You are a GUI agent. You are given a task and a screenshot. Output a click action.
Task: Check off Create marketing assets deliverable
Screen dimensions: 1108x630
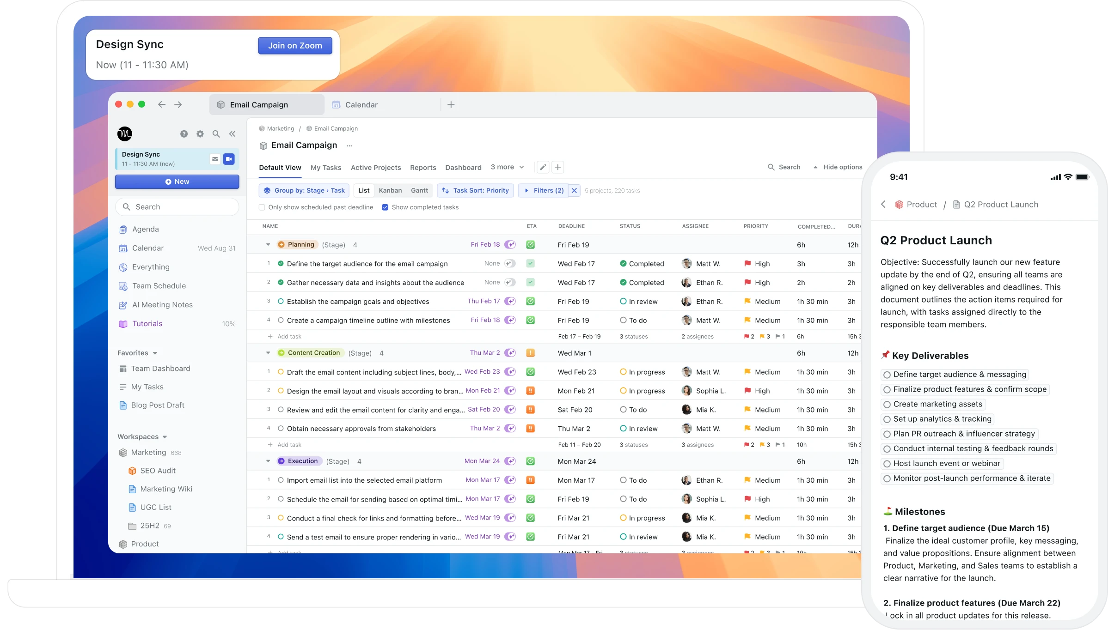click(x=887, y=405)
